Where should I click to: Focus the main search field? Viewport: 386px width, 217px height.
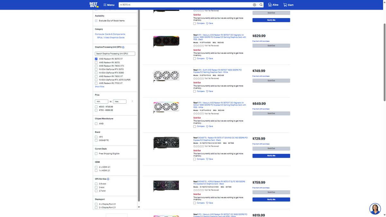coord(186,5)
